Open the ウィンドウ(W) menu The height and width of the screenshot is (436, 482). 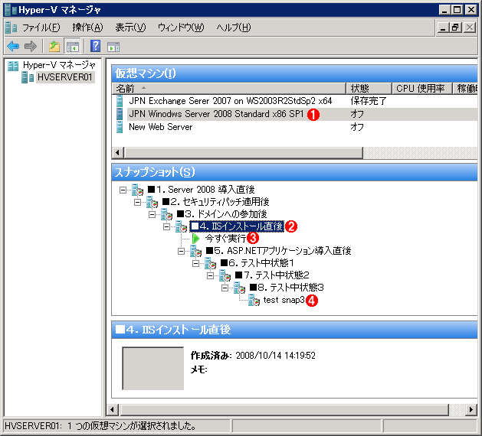click(181, 28)
